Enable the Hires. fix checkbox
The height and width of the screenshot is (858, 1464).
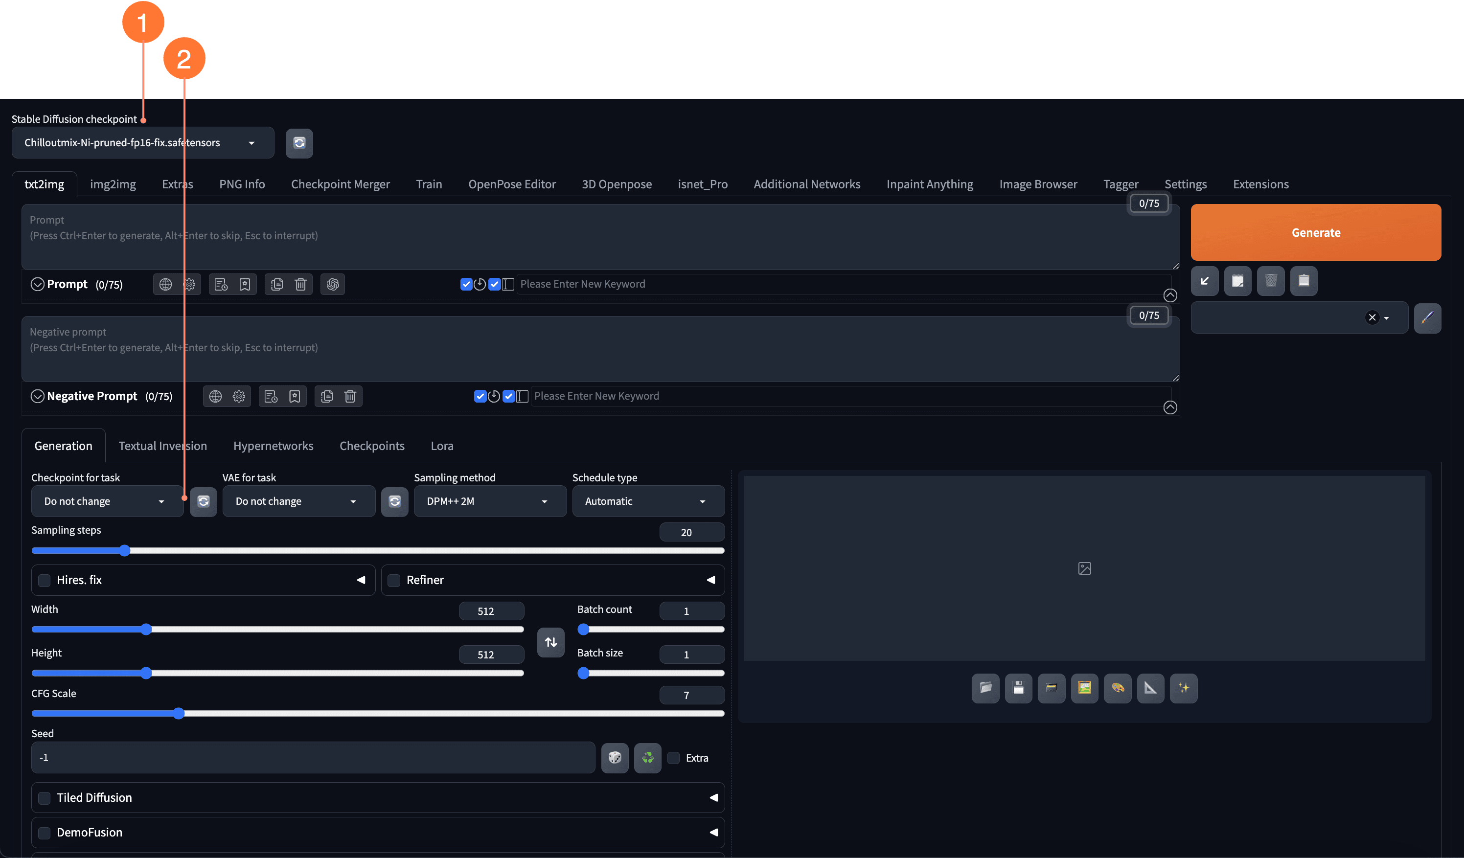[44, 580]
